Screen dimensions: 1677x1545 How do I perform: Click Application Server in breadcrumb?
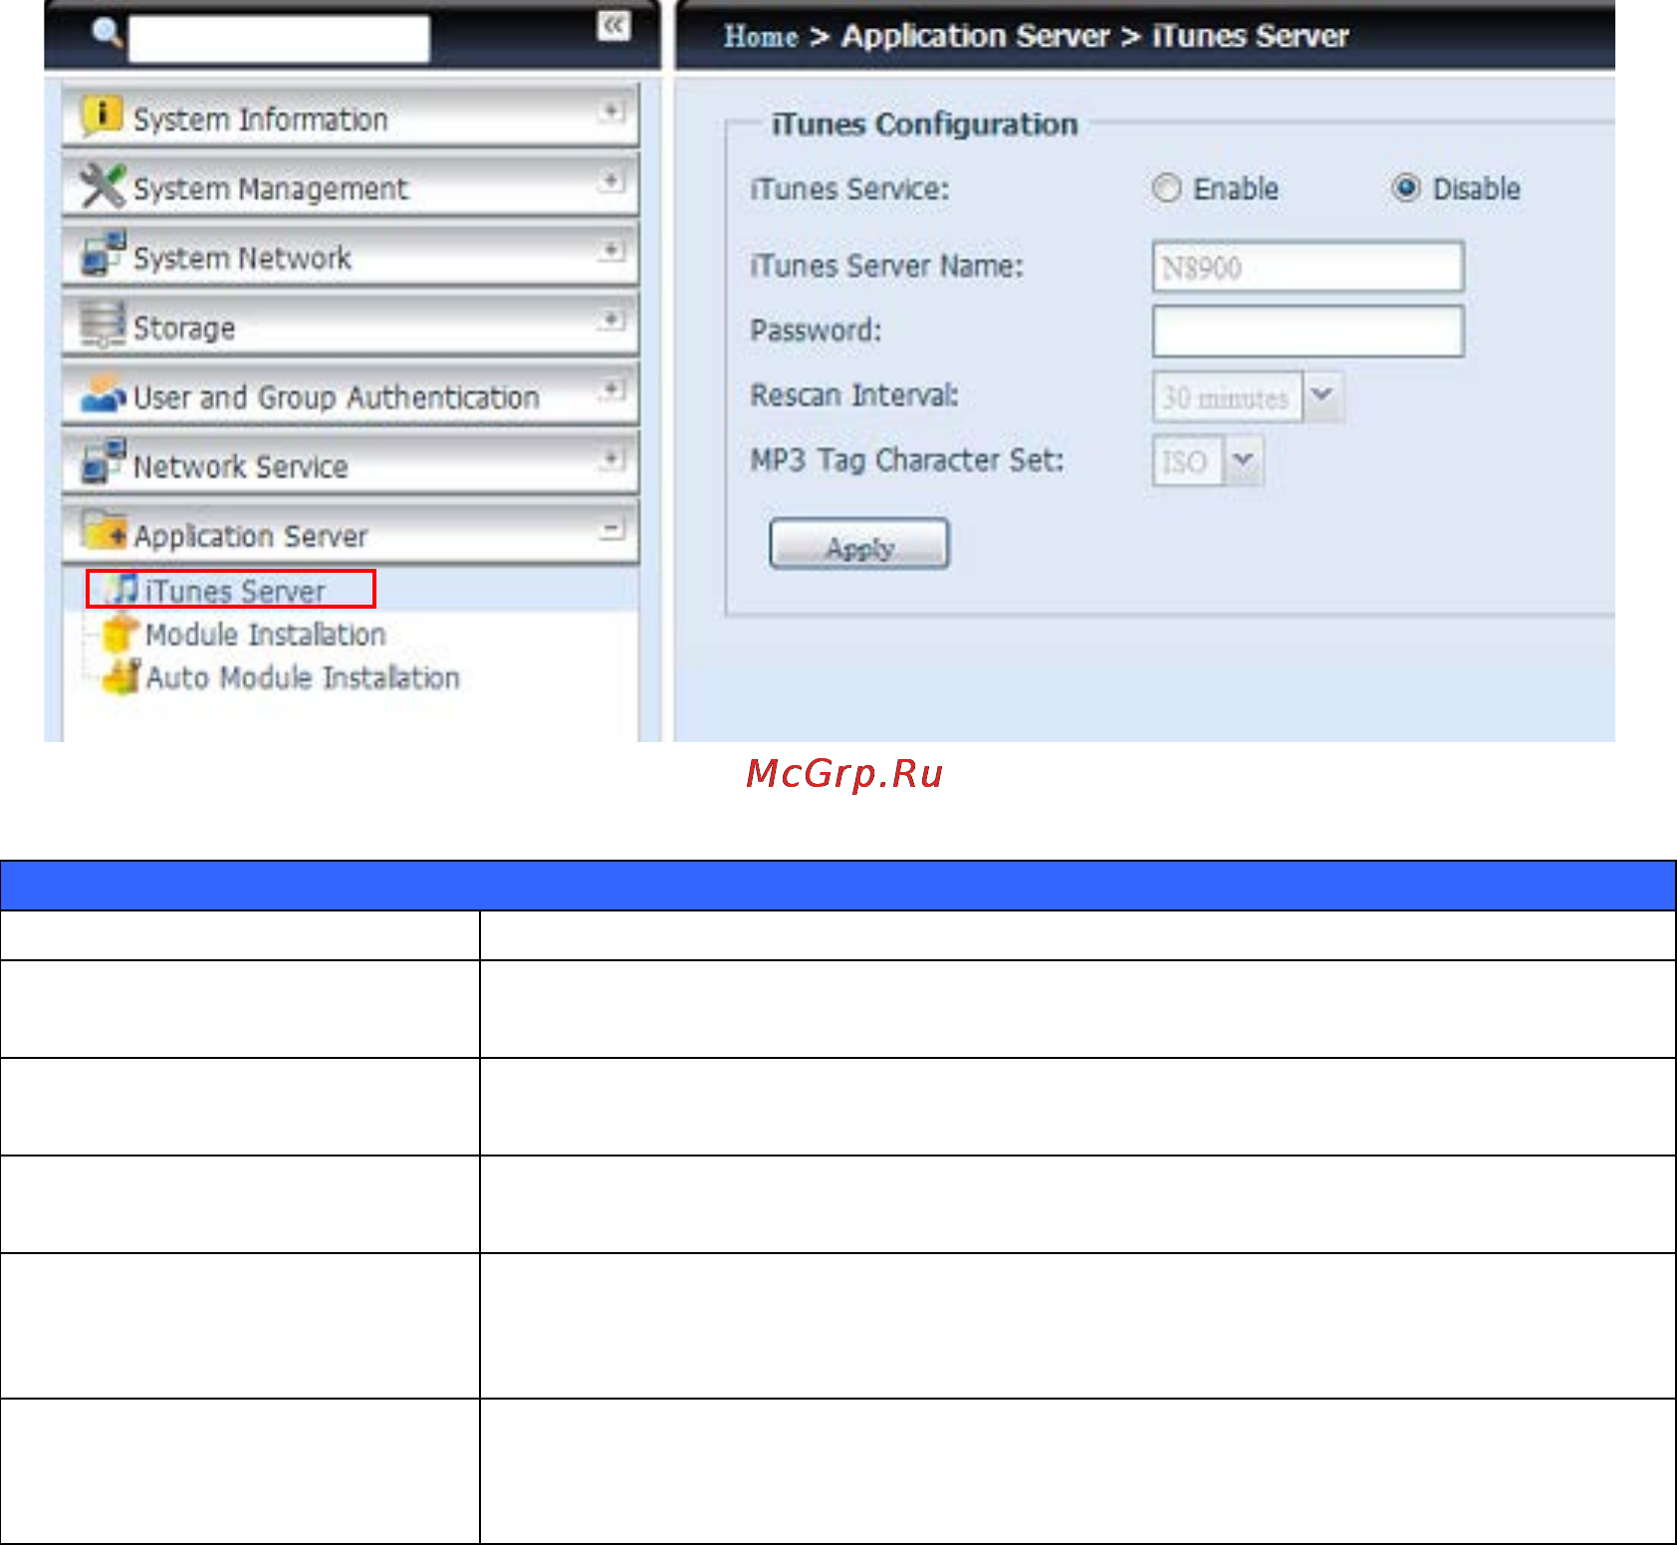(975, 37)
